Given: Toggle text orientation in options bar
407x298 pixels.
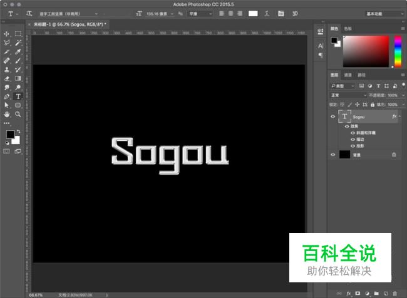Looking at the screenshot, I should 29,14.
